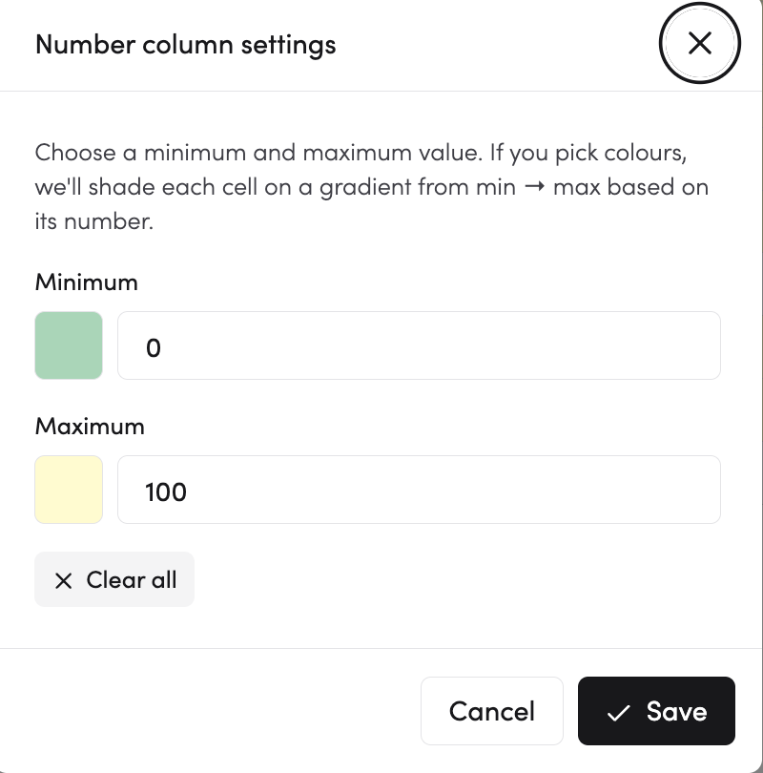The width and height of the screenshot is (763, 773).
Task: Click the X icon beside Clear all
Action: pos(63,580)
